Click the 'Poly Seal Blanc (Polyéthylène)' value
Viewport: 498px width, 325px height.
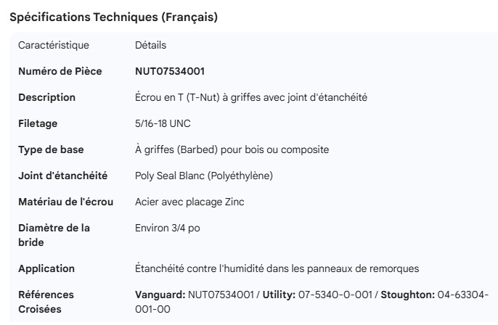pyautogui.click(x=204, y=176)
